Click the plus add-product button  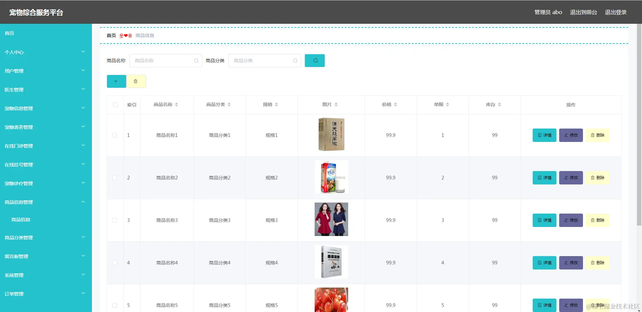point(116,81)
